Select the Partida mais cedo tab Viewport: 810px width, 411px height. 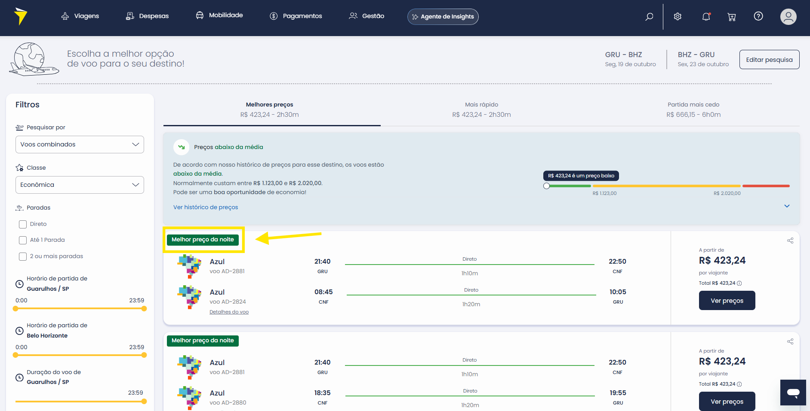pyautogui.click(x=693, y=110)
